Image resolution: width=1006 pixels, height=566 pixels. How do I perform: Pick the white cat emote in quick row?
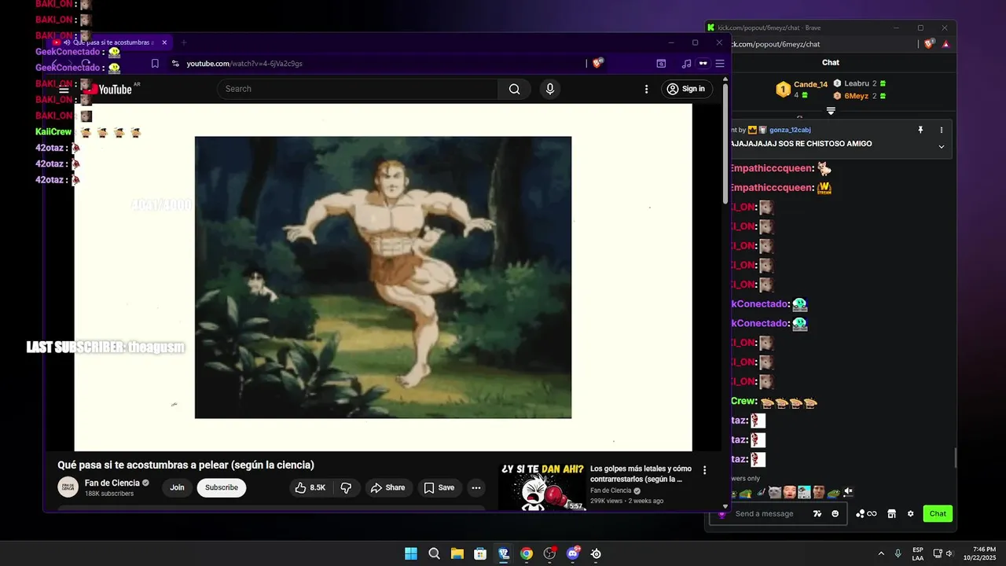click(x=775, y=493)
